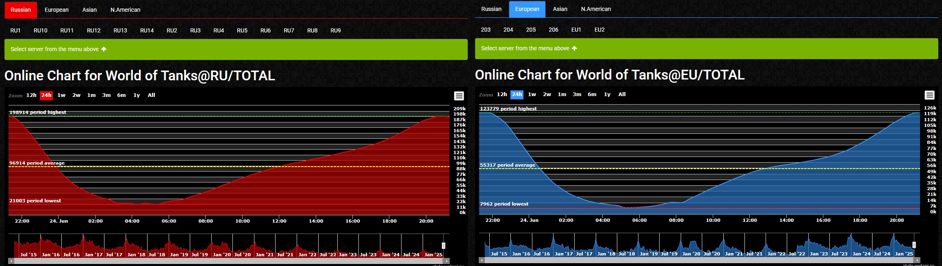Screen dimensions: 942x266
Task: Set EU chart zoom to 2w
Action: [547, 94]
